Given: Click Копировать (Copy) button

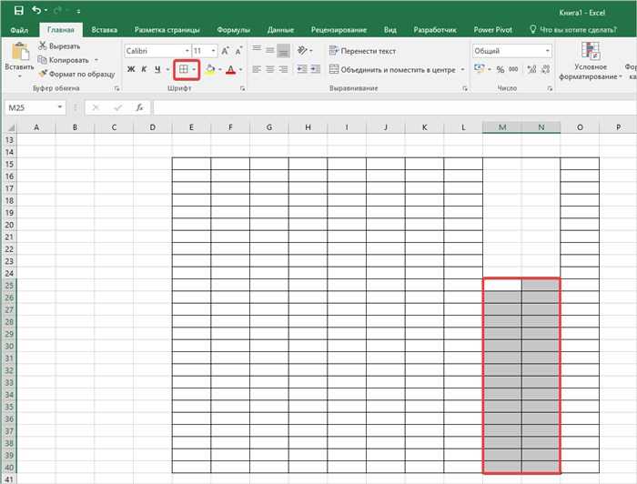Looking at the screenshot, I should point(64,60).
